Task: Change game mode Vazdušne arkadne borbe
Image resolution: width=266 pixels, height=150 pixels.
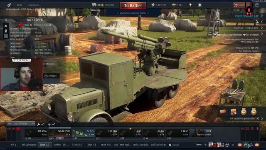Action: [133, 13]
